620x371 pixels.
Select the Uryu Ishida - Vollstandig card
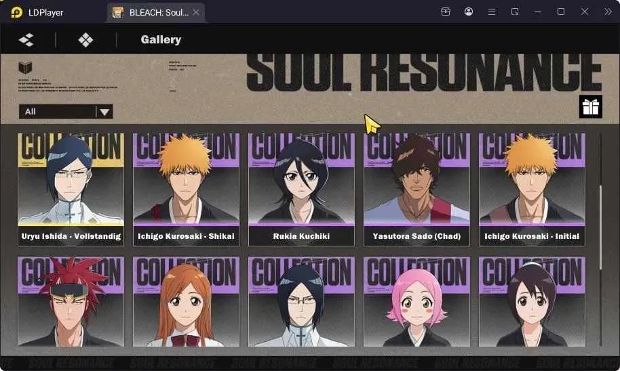[71, 190]
